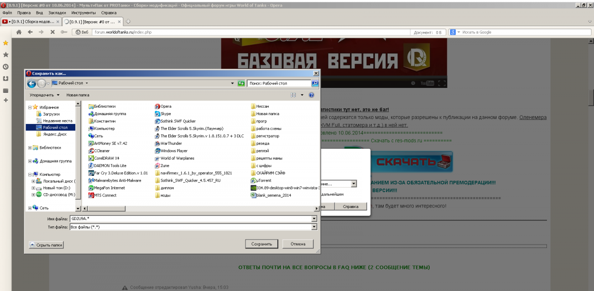Click the view mode icon in dialog toolbar

(x=293, y=95)
